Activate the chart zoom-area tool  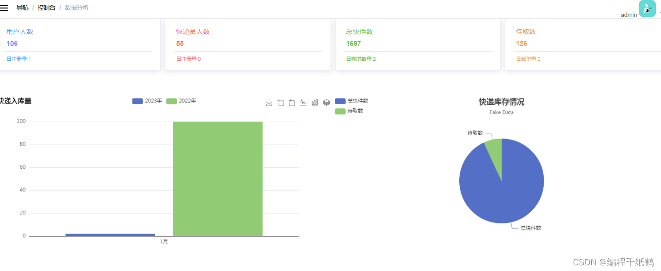click(x=281, y=103)
